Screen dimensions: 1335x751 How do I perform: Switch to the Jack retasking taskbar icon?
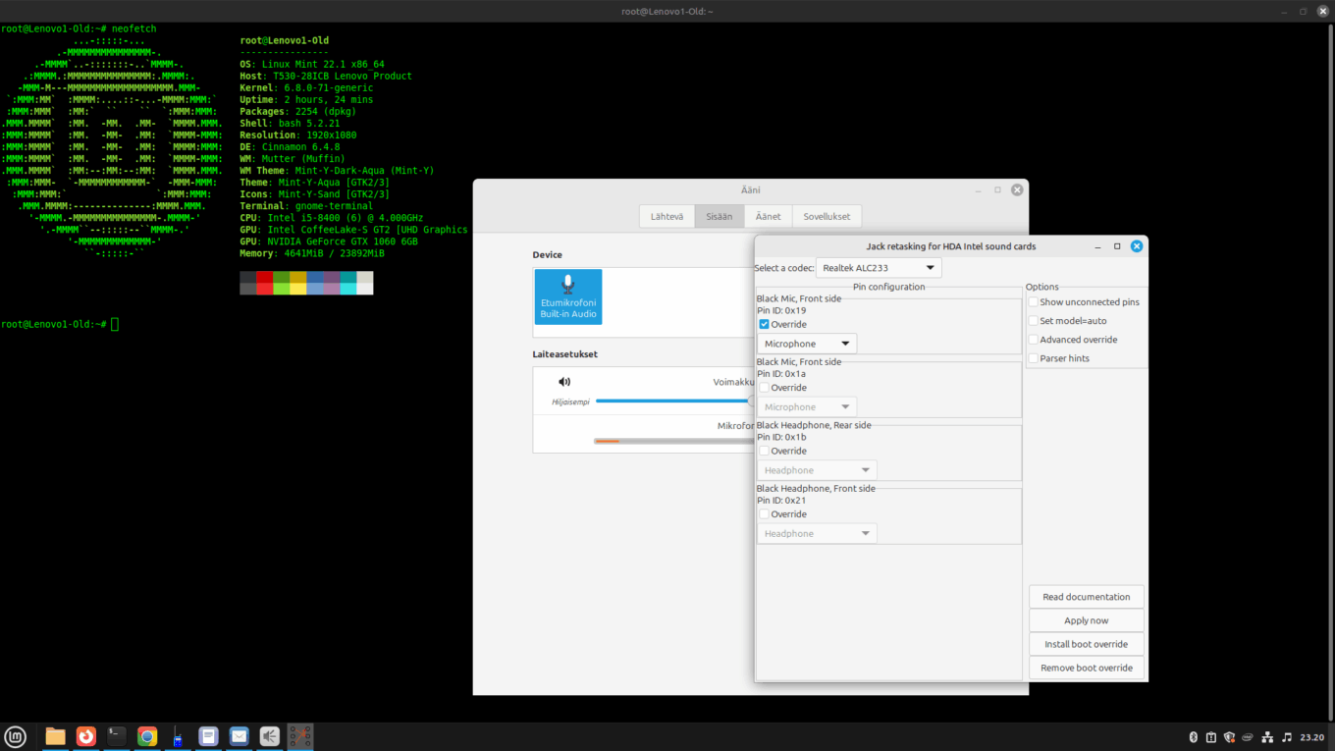click(300, 736)
